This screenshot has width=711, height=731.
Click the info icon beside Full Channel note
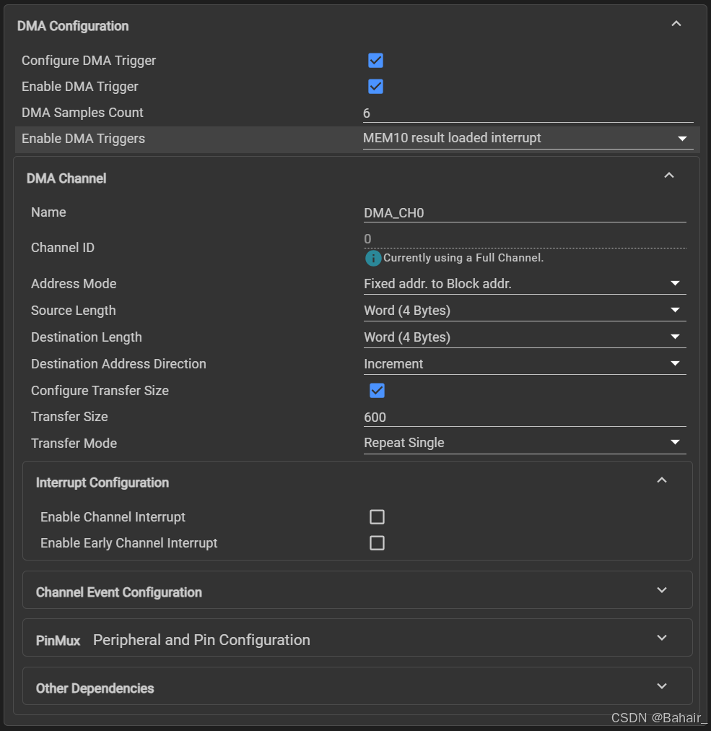[x=373, y=258]
